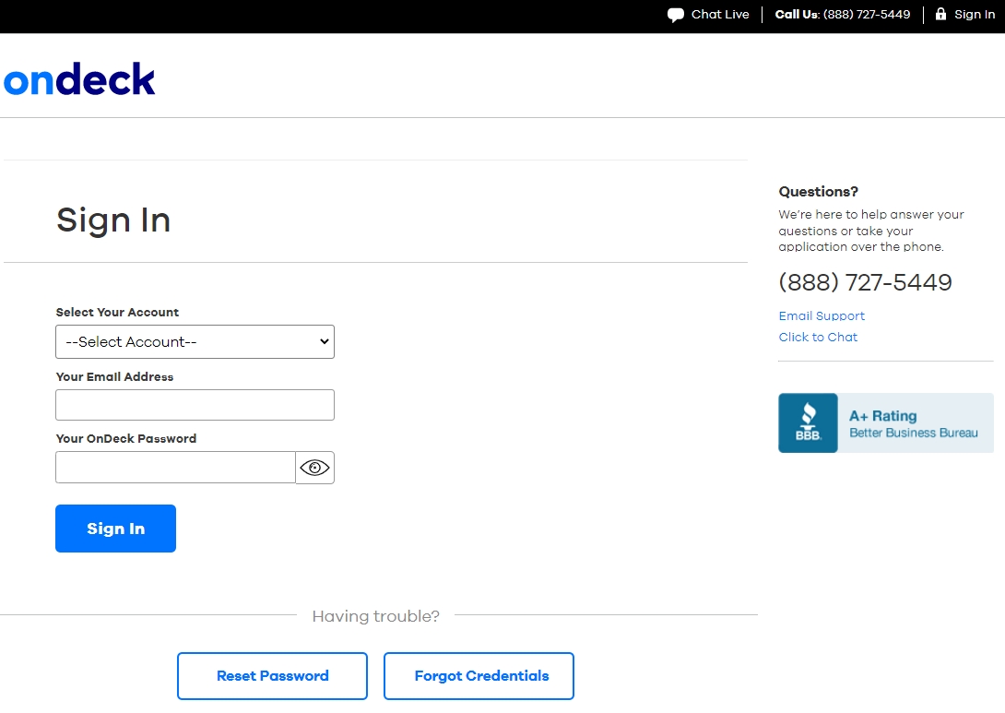Click the blue Sign In button

[x=115, y=529]
